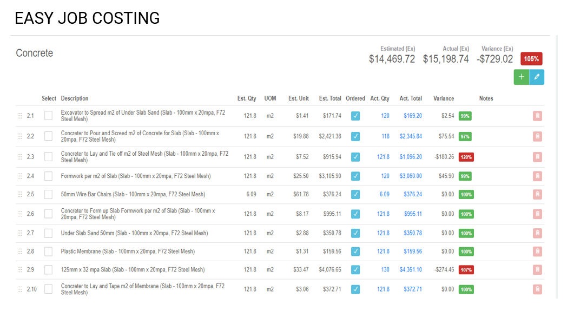Delete row 2.9 with its trash icon
574x311 pixels.
(x=537, y=270)
